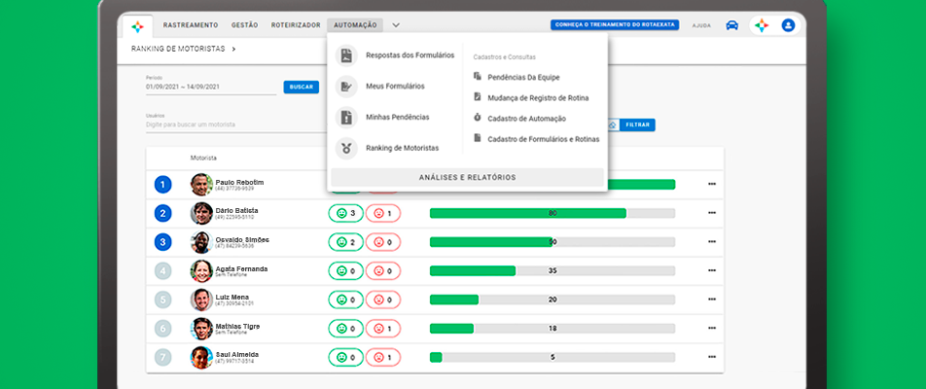
Task: Click the Análises e Relatórios button
Action: pos(467,178)
